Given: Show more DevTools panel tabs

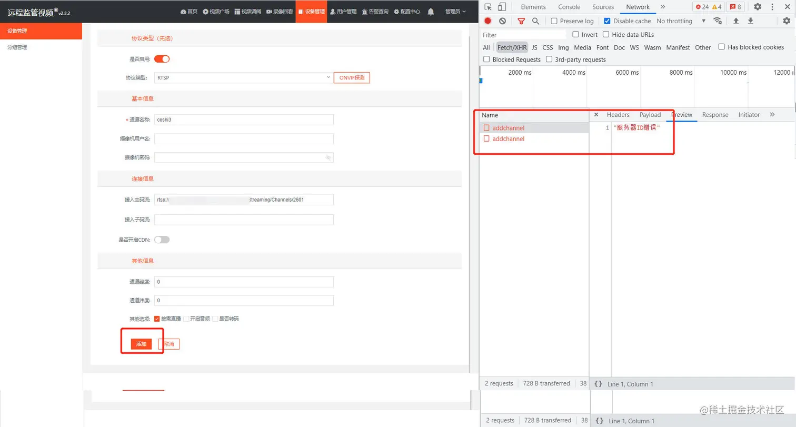Looking at the screenshot, I should point(662,7).
